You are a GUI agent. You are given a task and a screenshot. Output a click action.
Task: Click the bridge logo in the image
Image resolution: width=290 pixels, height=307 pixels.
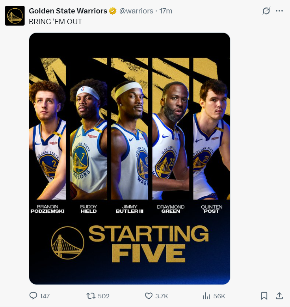tap(67, 243)
